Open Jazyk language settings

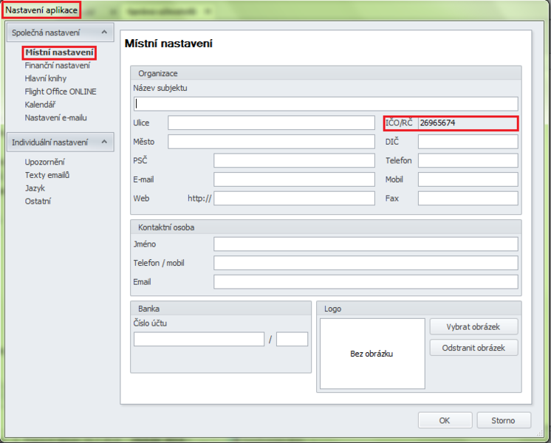(35, 188)
